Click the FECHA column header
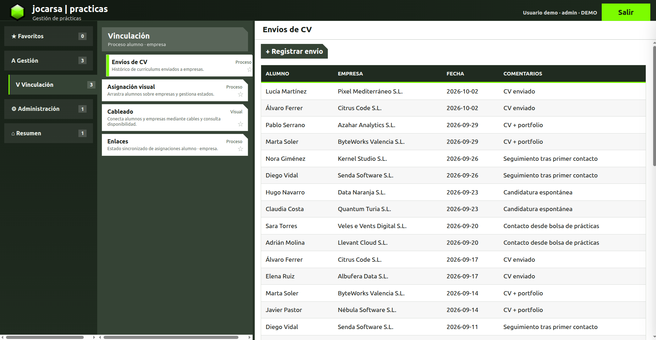Viewport: 656px width, 340px height. pos(455,74)
